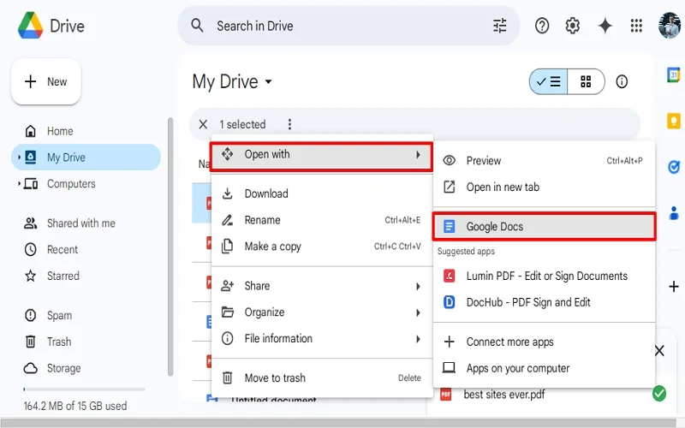Open the Recent files view

[x=86, y=249]
